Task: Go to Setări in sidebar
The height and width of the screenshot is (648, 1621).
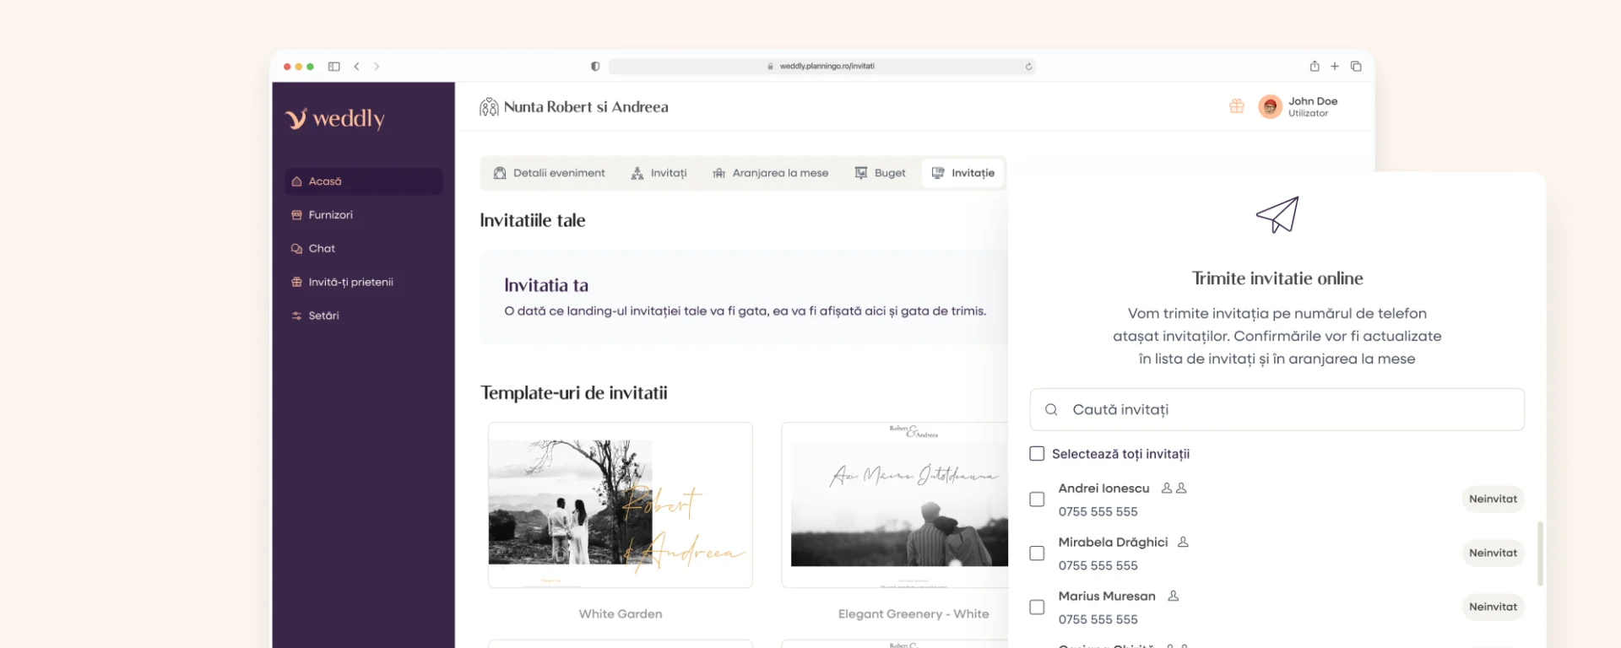Action: point(323,316)
